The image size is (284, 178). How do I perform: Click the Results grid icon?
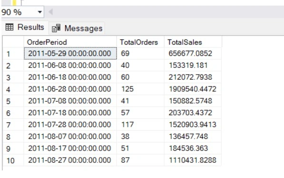pos(10,27)
